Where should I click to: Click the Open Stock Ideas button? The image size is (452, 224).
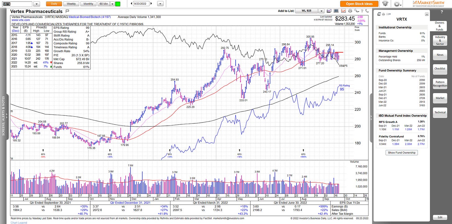pos(359,4)
